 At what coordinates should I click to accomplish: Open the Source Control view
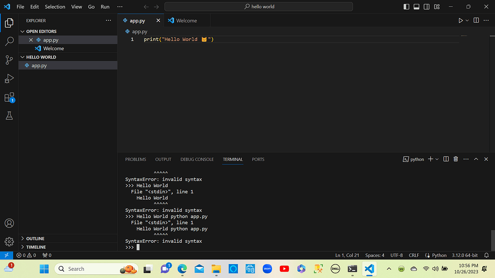9,60
